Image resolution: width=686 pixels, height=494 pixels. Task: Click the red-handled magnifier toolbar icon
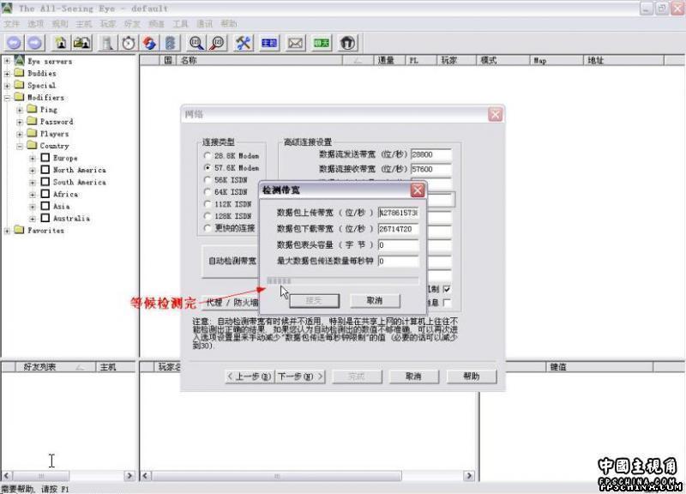click(218, 43)
